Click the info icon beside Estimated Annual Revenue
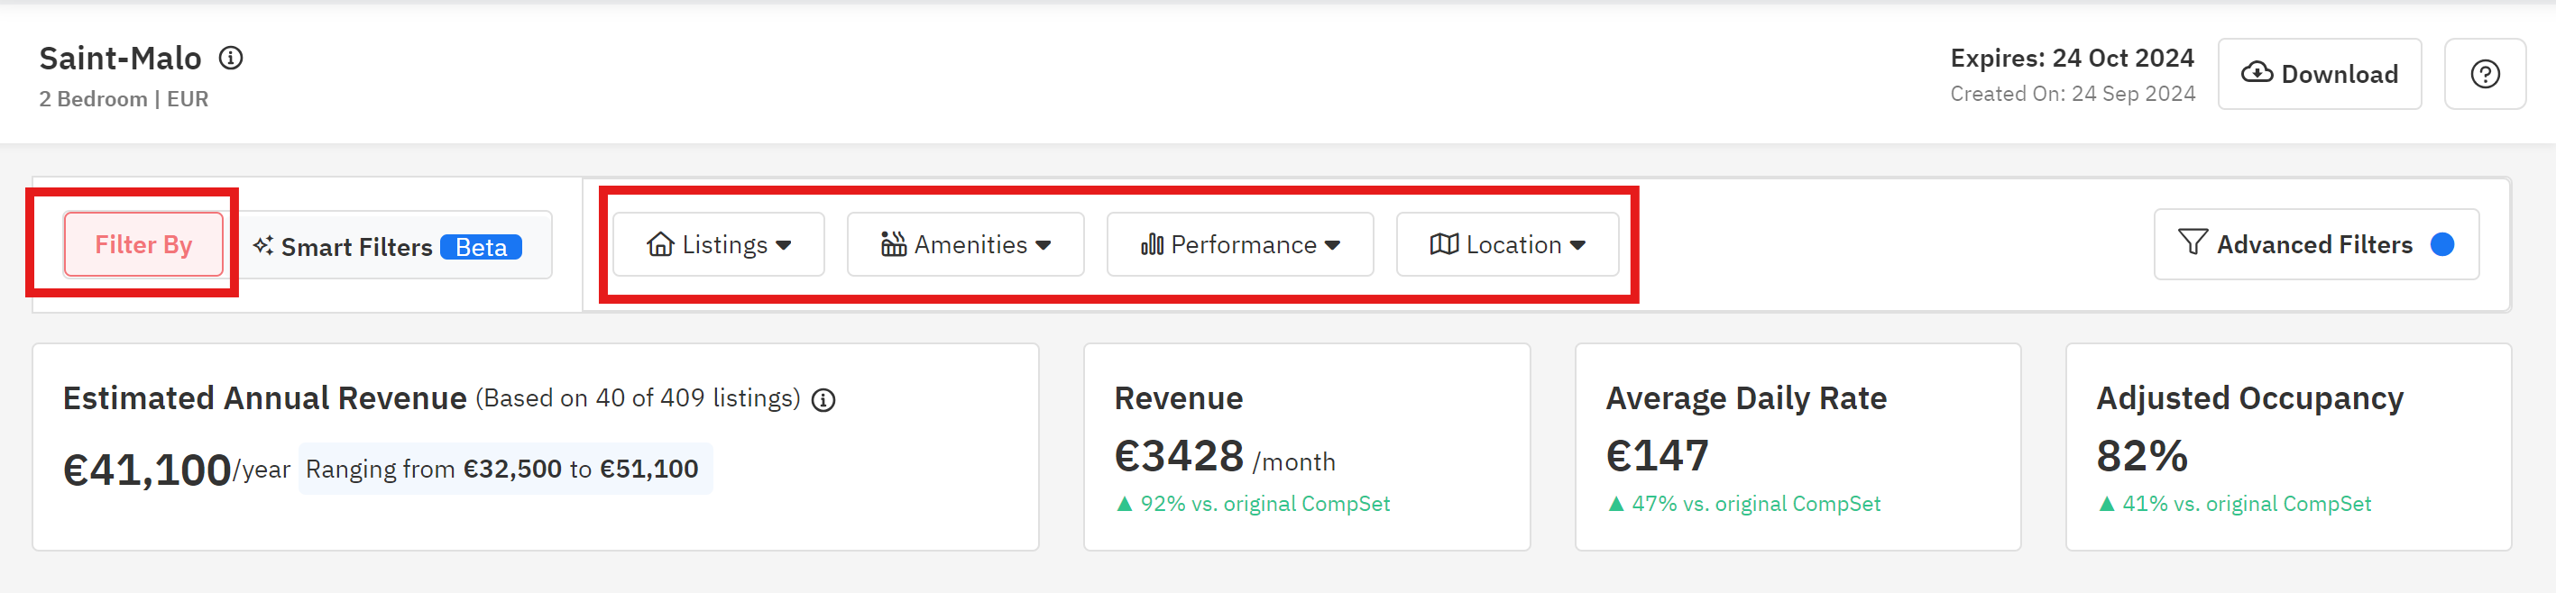This screenshot has height=593, width=2556. [822, 401]
